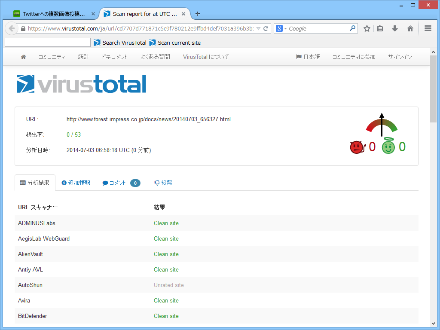Go to browser home page icon
The width and height of the screenshot is (440, 330).
click(410, 28)
